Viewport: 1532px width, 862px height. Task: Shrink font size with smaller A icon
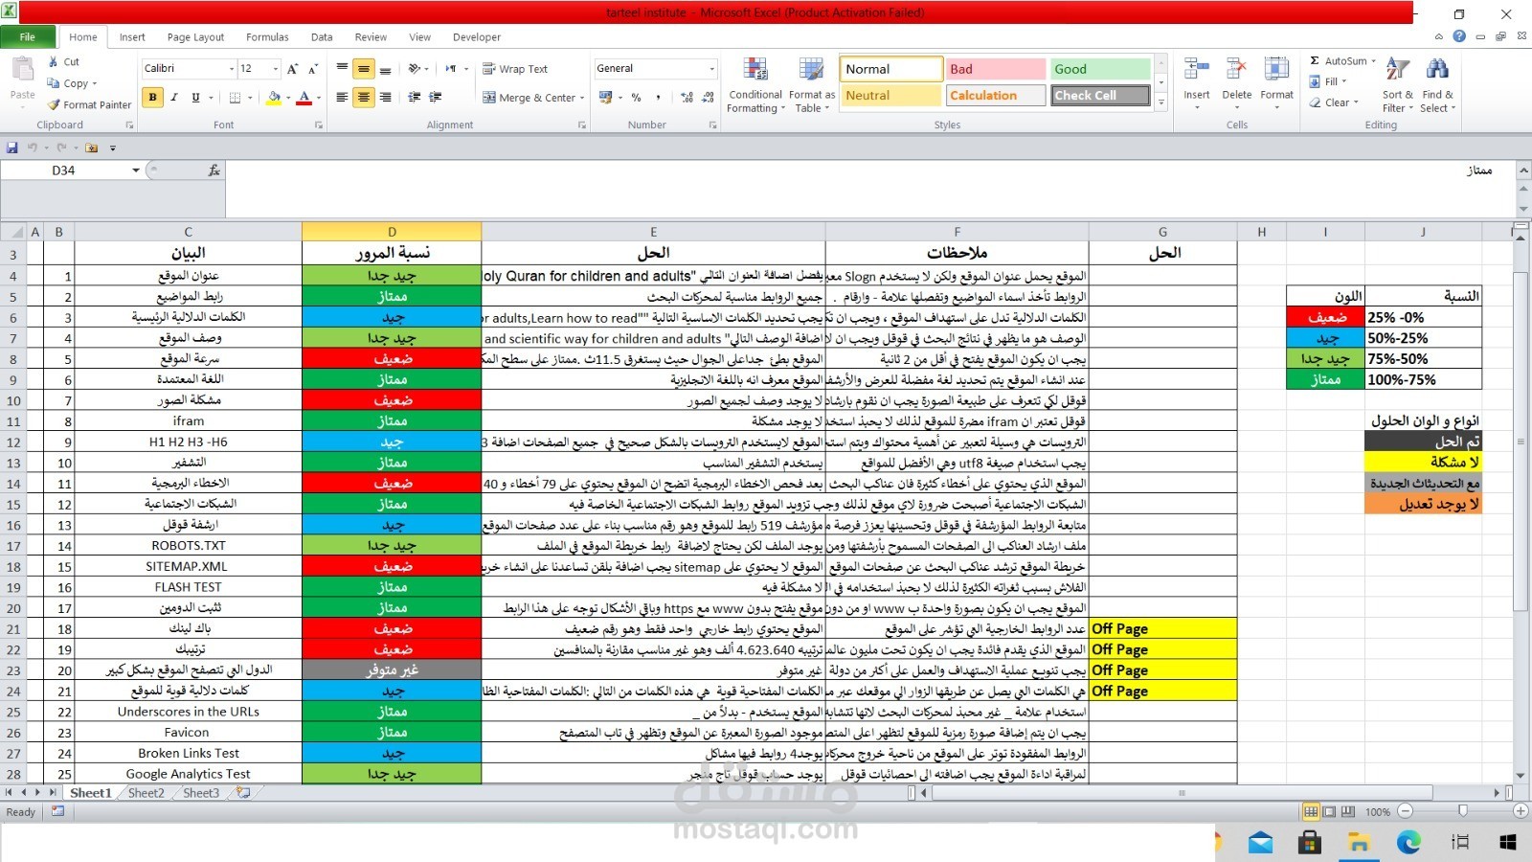[x=313, y=68]
